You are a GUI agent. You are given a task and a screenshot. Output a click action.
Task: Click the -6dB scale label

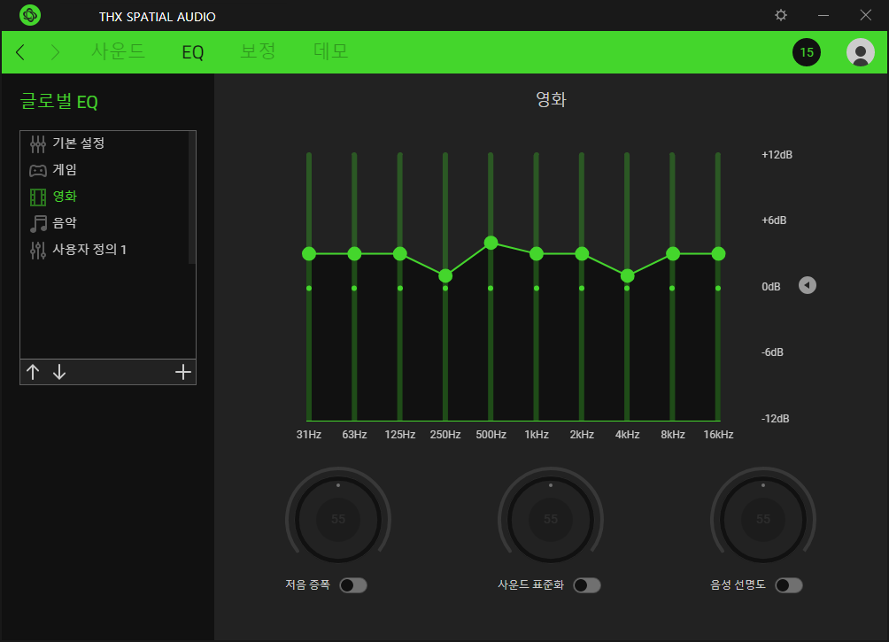coord(772,352)
